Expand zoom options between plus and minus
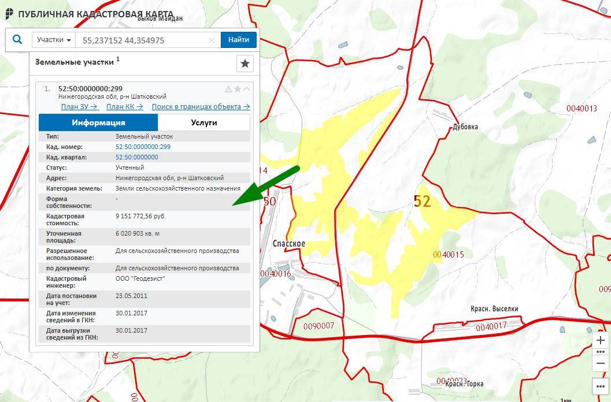The height and width of the screenshot is (402, 611). point(601,351)
